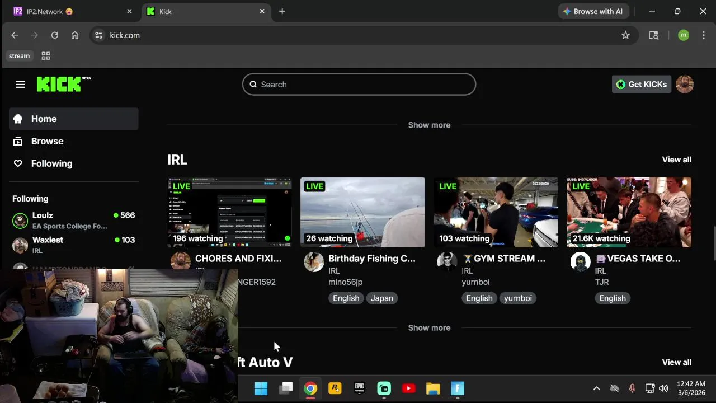This screenshot has height=403, width=716.
Task: Click mino56jp channel avatar
Action: coord(314,261)
